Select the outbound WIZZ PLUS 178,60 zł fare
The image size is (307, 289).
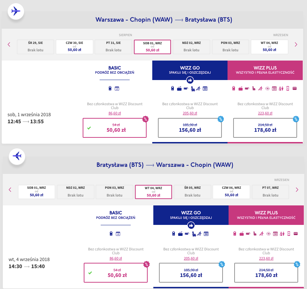coord(265,127)
